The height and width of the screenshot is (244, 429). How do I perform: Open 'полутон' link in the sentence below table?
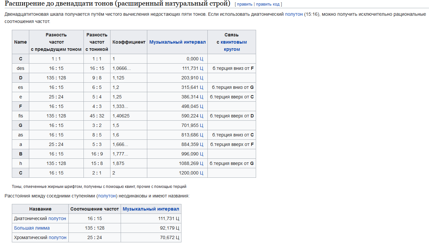tap(107, 196)
